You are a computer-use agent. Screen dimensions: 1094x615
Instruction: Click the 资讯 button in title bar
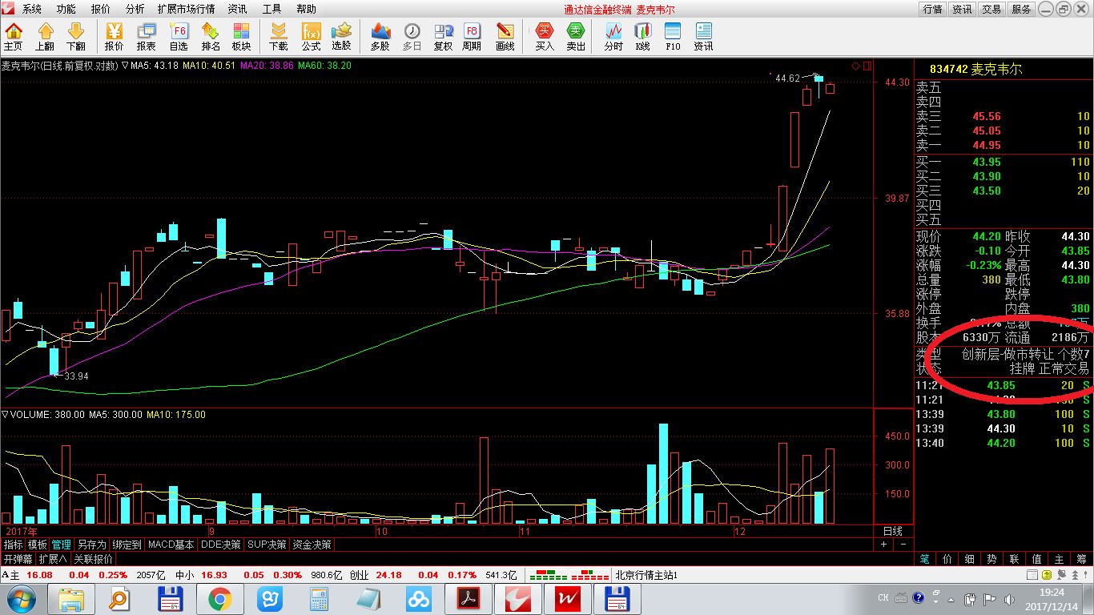[x=962, y=9]
